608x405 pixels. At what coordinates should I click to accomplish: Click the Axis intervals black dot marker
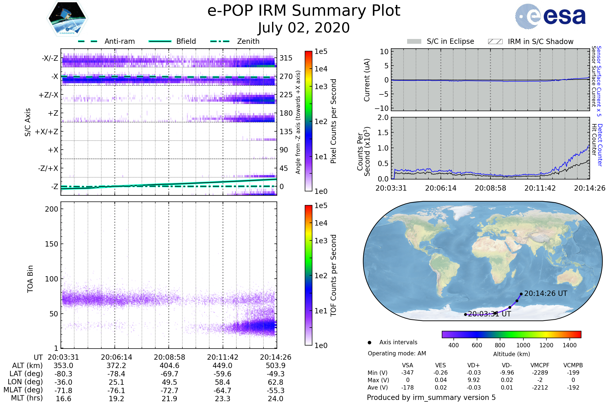369,342
